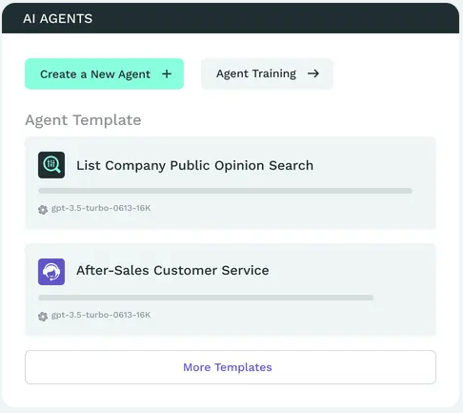
Task: Open Agent Training
Action: (267, 73)
